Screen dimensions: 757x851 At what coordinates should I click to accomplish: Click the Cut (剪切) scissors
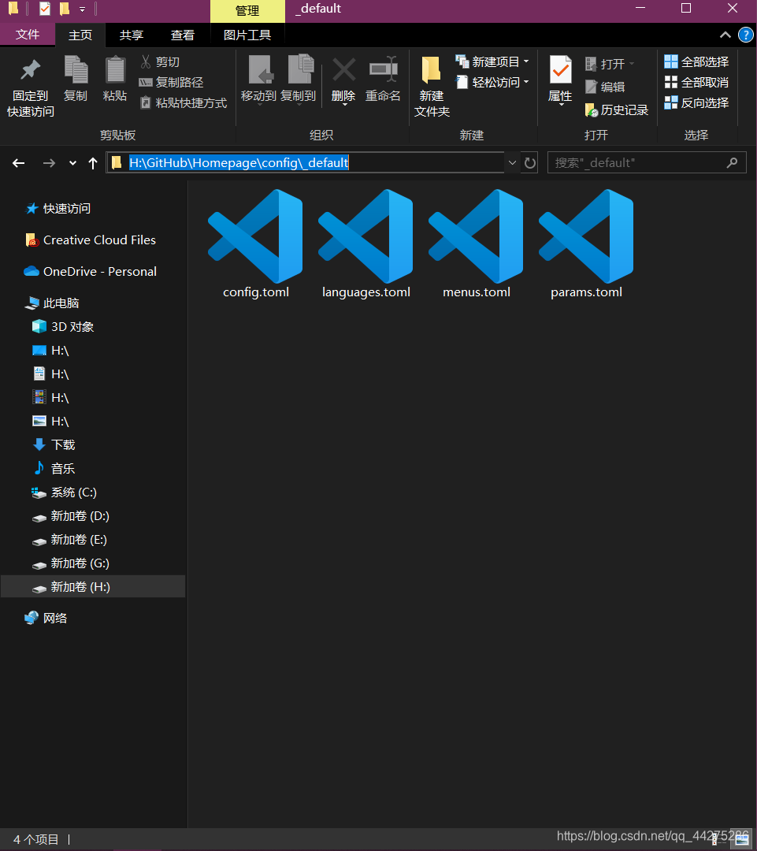tap(160, 62)
